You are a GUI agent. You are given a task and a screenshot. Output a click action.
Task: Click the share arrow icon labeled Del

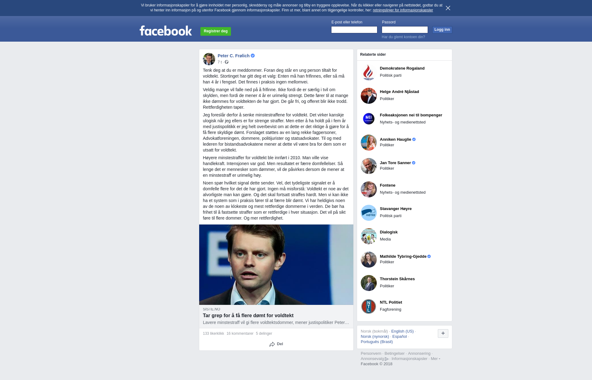pyautogui.click(x=272, y=344)
